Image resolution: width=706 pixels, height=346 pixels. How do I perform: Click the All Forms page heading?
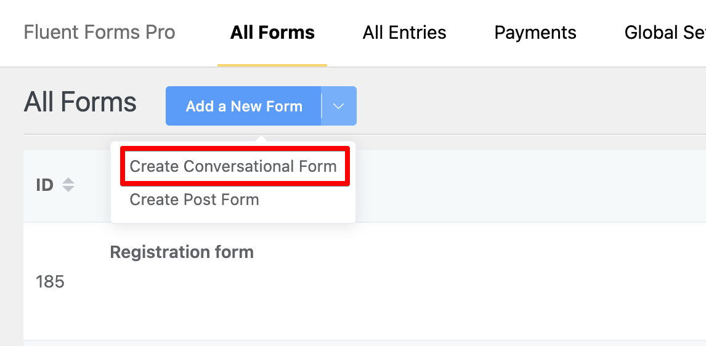pyautogui.click(x=80, y=102)
